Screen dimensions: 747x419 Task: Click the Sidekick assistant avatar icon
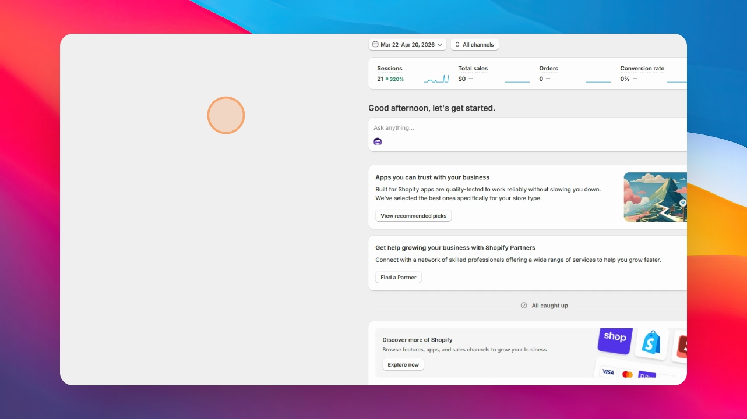click(x=378, y=141)
